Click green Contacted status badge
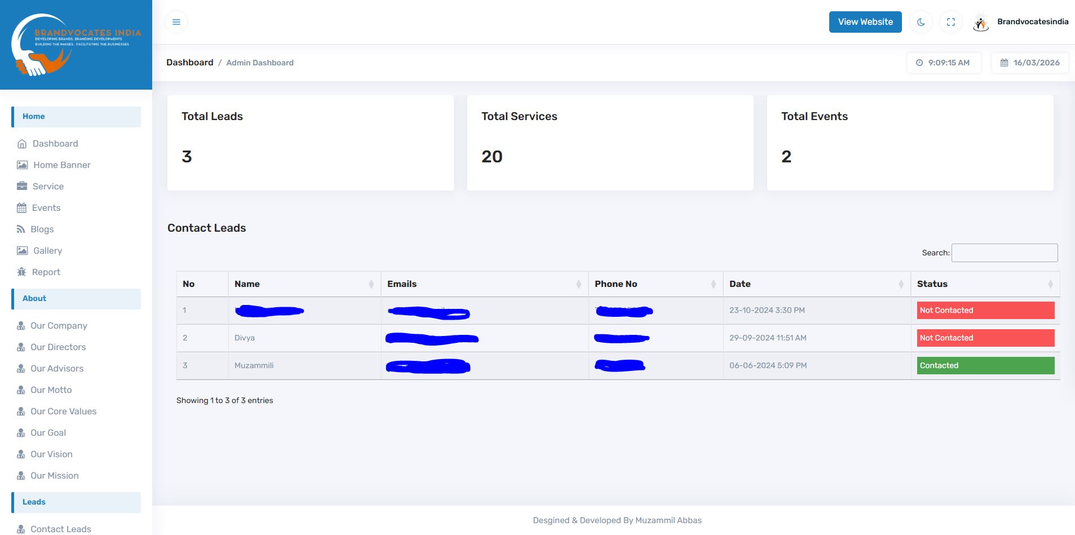The image size is (1075, 535). (x=985, y=366)
